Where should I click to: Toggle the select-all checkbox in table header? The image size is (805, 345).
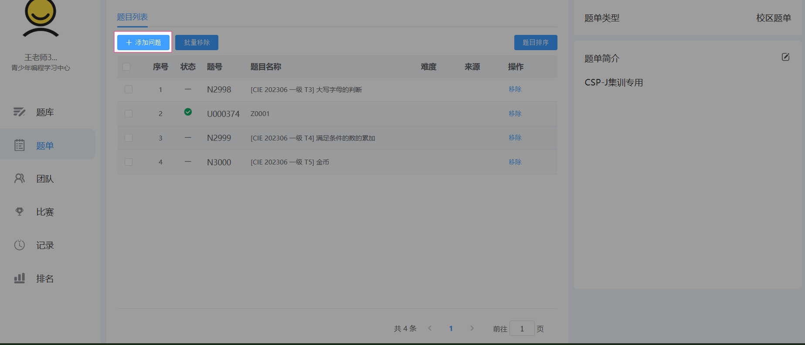click(x=126, y=67)
